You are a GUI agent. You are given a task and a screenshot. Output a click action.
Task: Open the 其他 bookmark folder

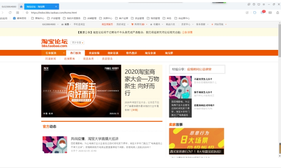(167, 18)
